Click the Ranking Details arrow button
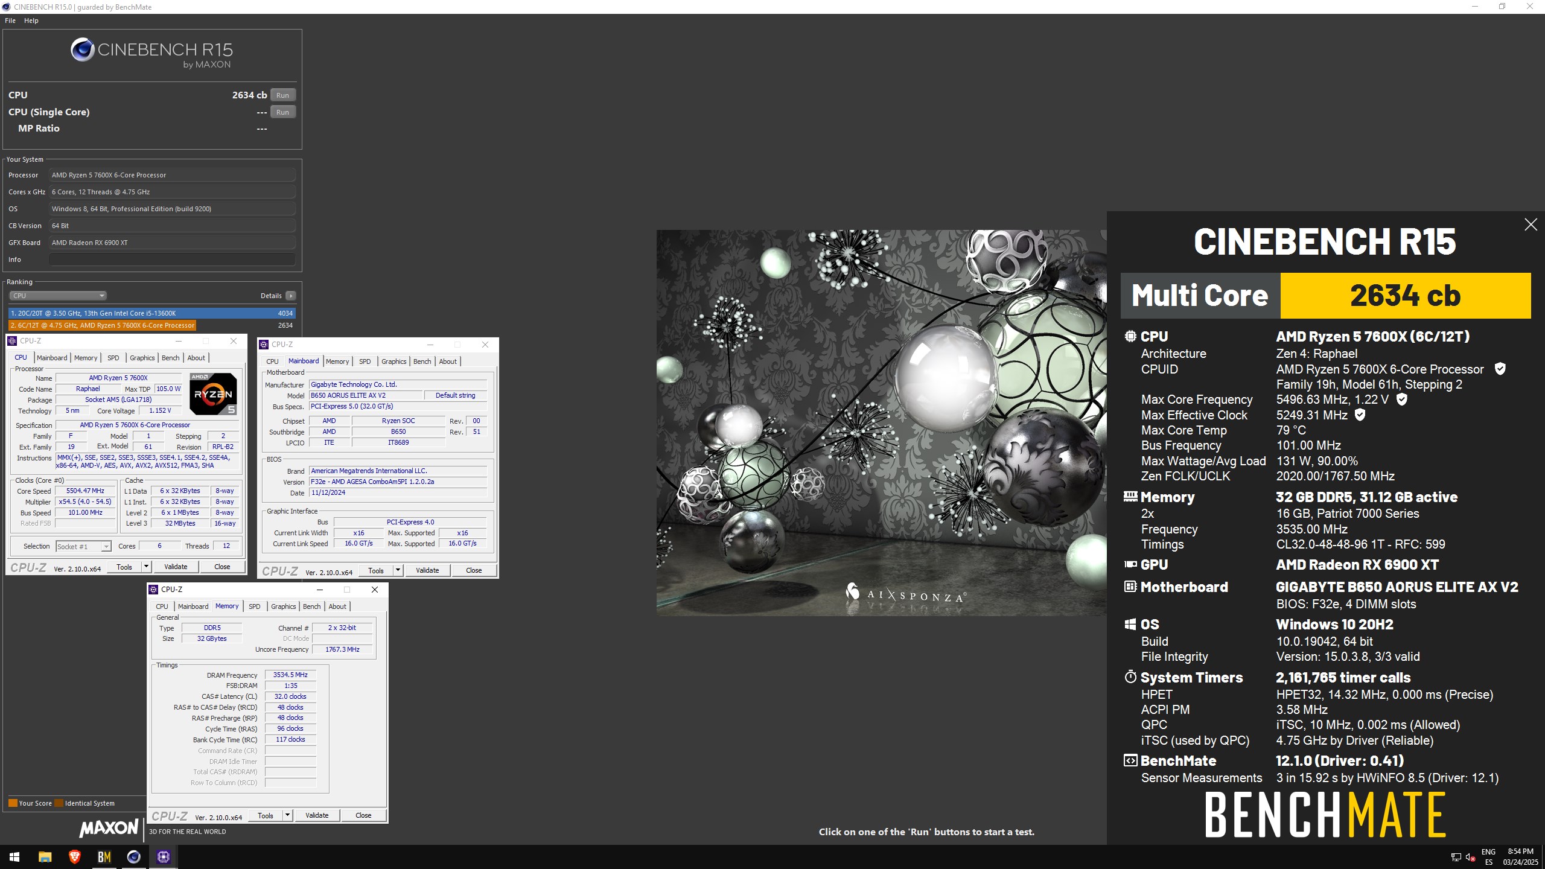 (x=291, y=296)
